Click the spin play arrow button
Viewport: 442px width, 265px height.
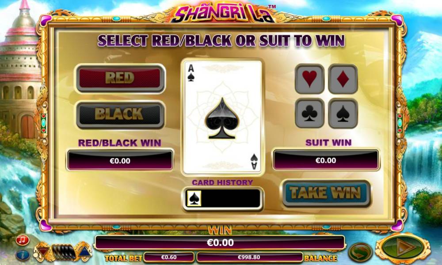402,248
